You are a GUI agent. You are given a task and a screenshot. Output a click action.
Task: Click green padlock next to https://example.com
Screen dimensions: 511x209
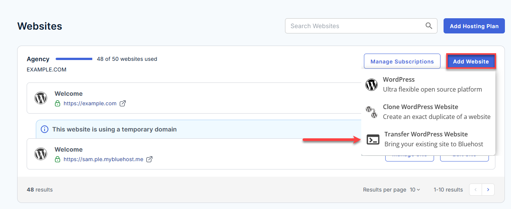pos(58,103)
